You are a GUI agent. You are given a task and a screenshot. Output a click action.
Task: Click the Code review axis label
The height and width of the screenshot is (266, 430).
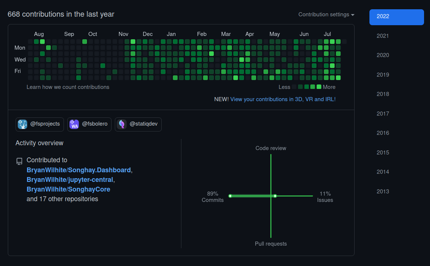pos(271,148)
